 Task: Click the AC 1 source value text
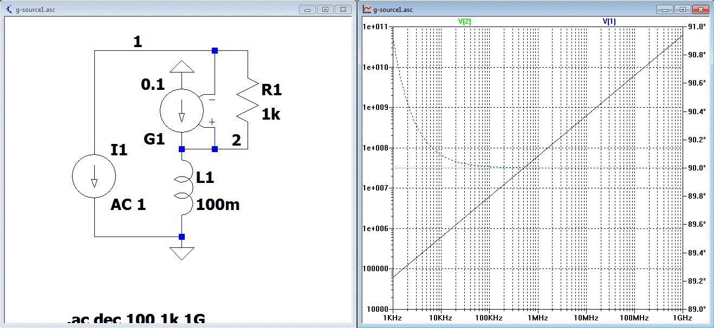128,205
